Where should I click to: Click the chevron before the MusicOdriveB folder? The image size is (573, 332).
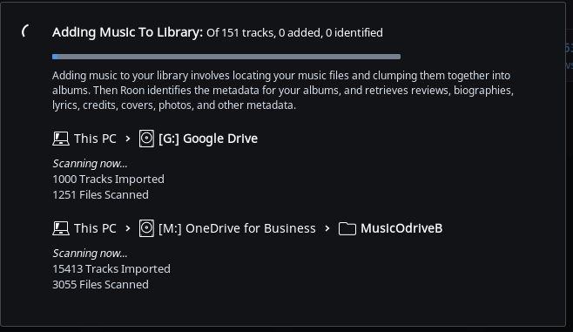[327, 229]
